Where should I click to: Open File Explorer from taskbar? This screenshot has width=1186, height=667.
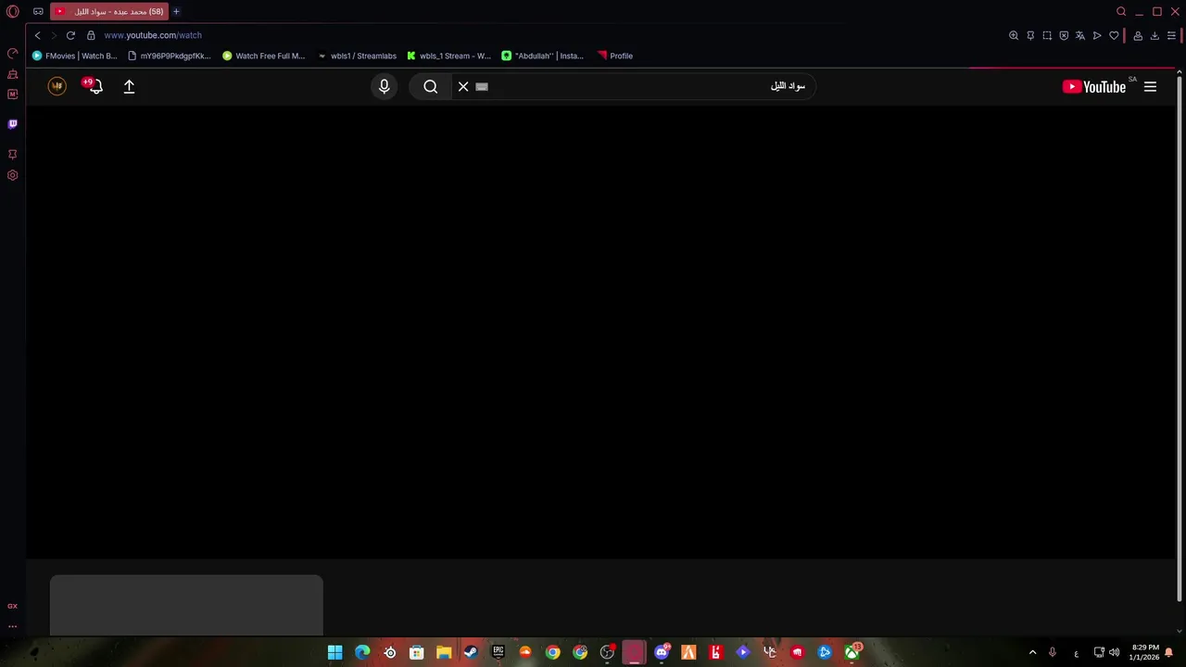444,652
